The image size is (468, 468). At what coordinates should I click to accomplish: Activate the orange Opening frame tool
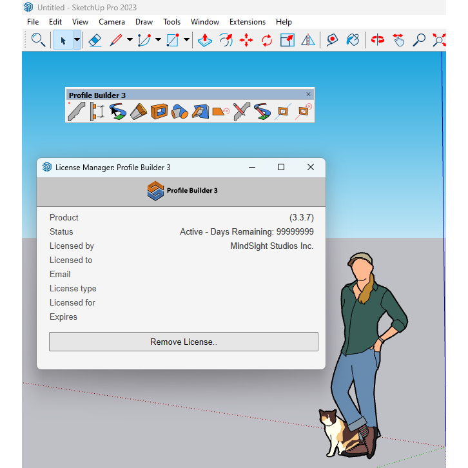[x=159, y=112]
